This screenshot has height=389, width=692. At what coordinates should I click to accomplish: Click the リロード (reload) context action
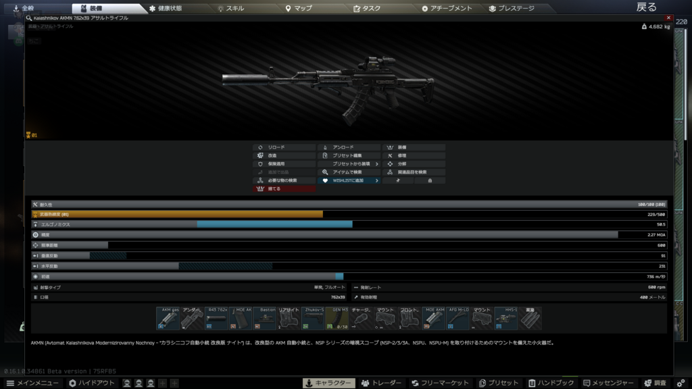click(284, 147)
